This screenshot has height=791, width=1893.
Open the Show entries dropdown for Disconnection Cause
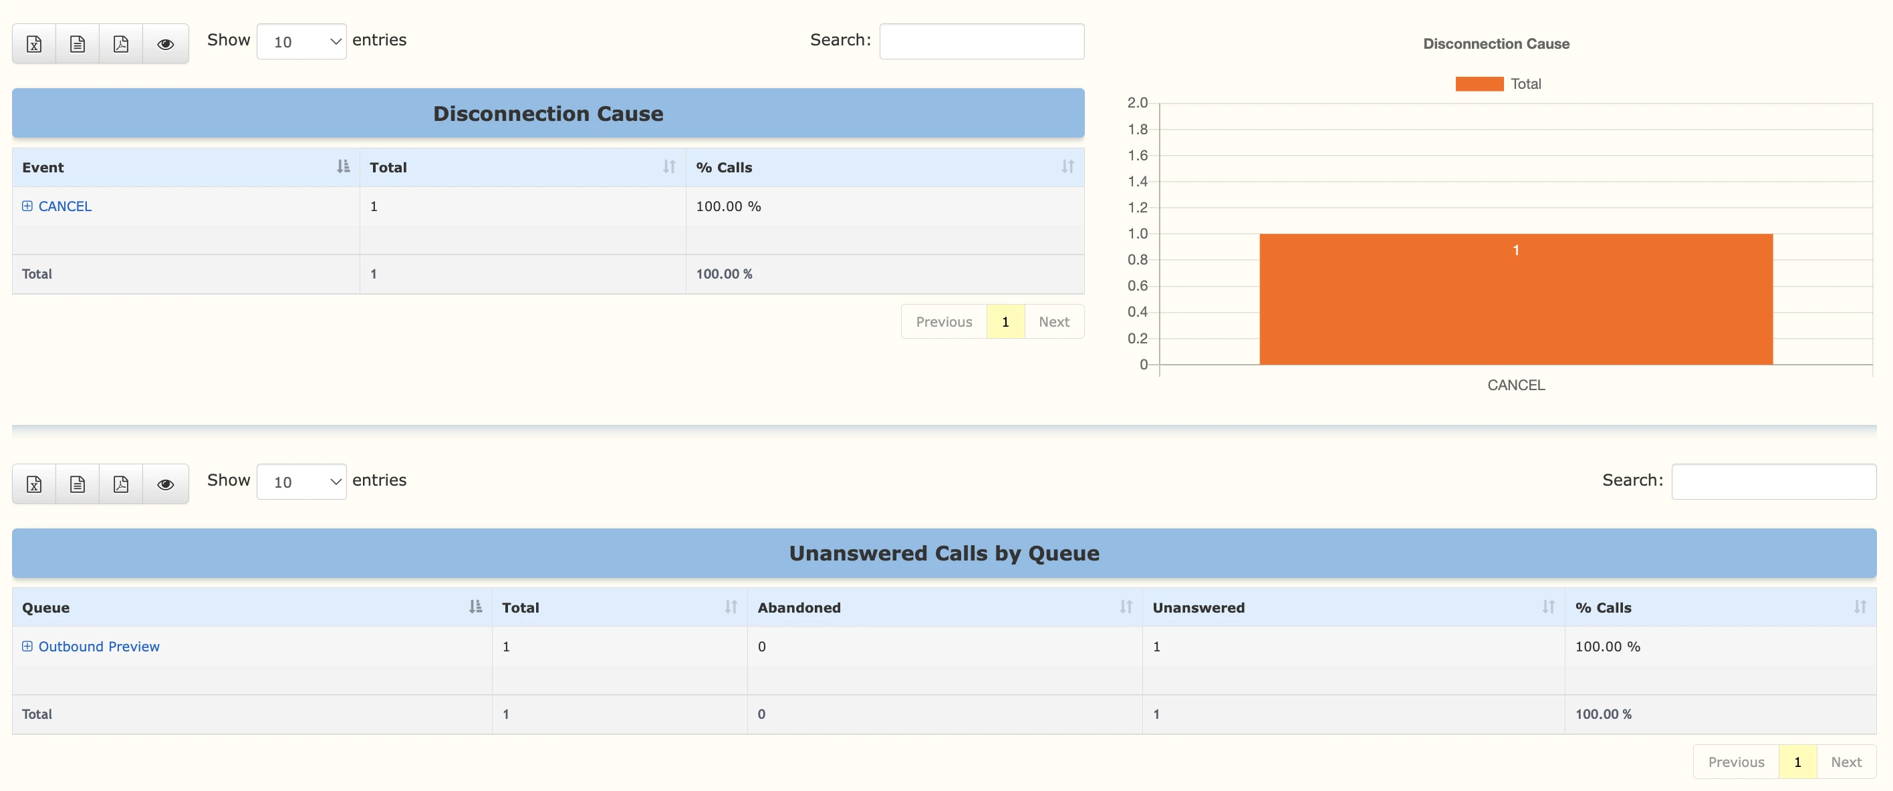coord(301,41)
